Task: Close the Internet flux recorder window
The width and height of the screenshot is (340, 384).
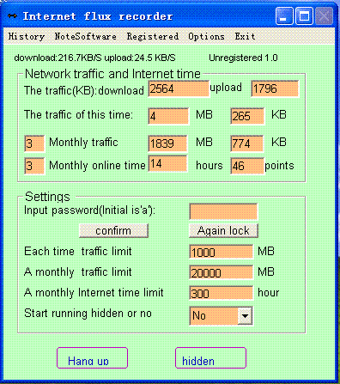Action: click(324, 15)
